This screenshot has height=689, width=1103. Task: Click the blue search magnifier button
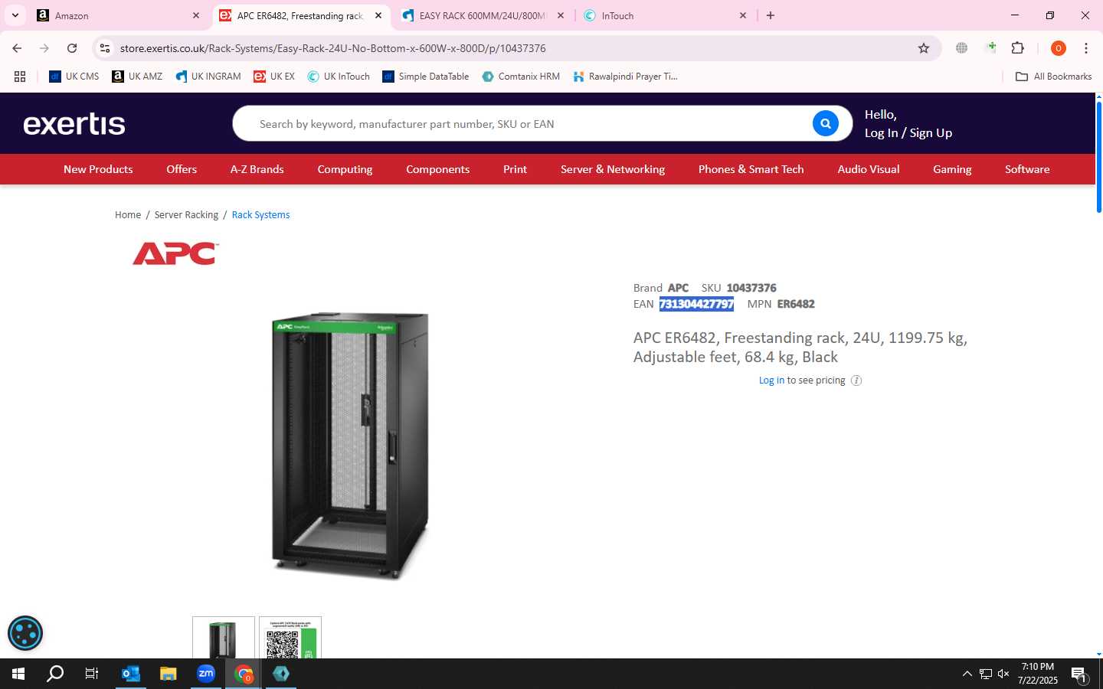click(825, 123)
